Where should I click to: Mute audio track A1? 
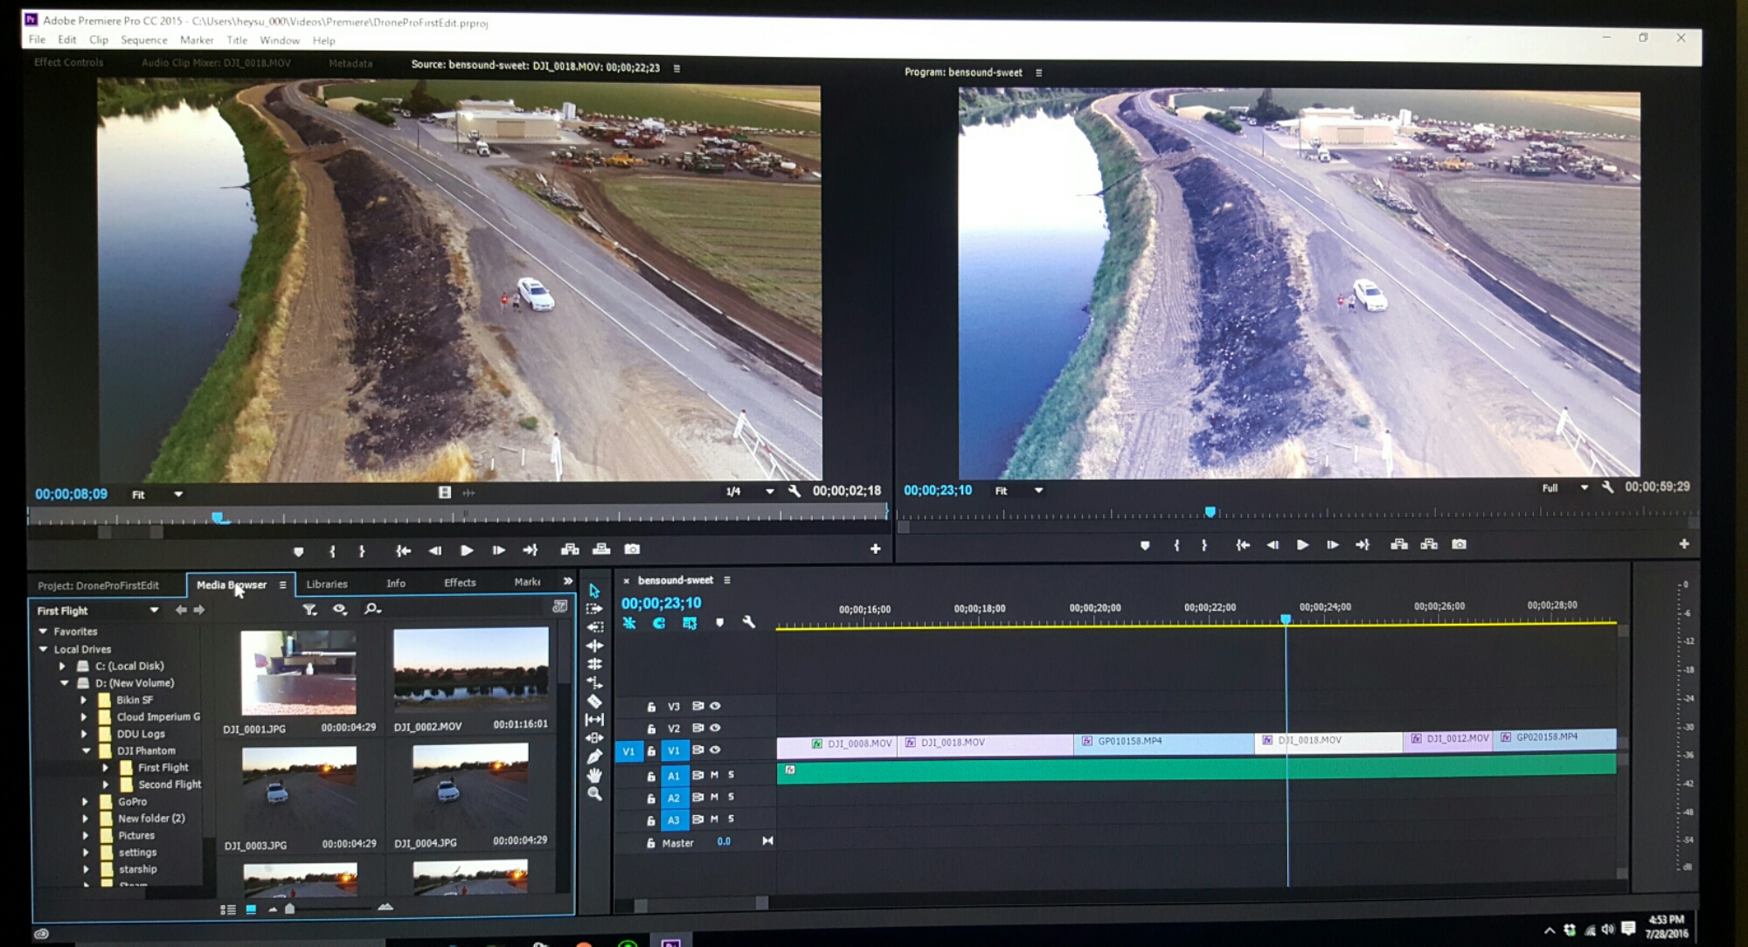coord(714,775)
